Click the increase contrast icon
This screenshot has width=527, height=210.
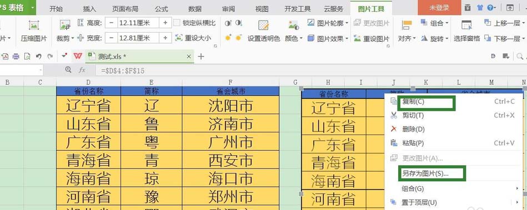pos(228,23)
